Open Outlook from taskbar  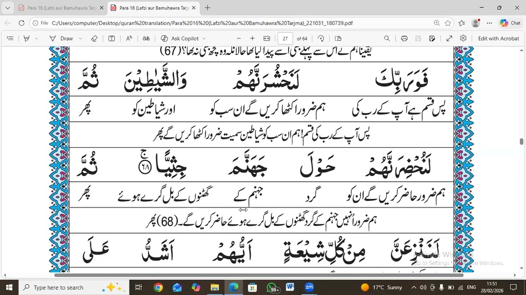pyautogui.click(x=177, y=287)
